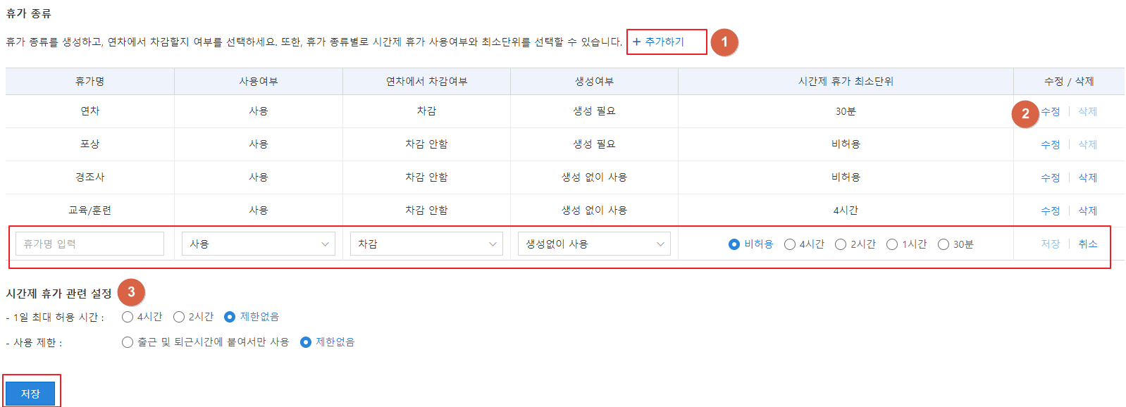The width and height of the screenshot is (1126, 407).
Task: Click the blue 저장 button at bottom
Action: click(30, 394)
